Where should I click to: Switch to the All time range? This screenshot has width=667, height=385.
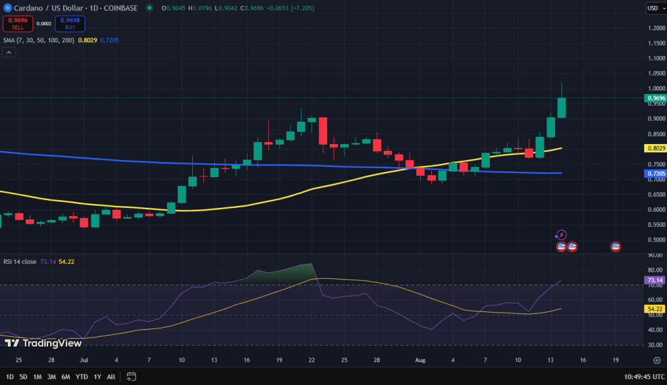[x=111, y=377]
